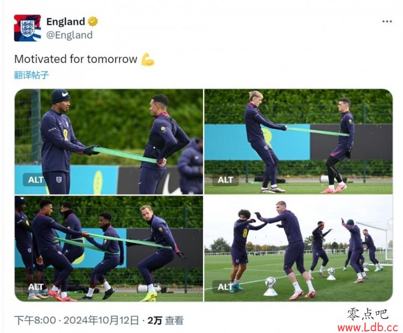Open the top-left resistance band photo
Screen dimensions: 403x333
tap(109, 142)
